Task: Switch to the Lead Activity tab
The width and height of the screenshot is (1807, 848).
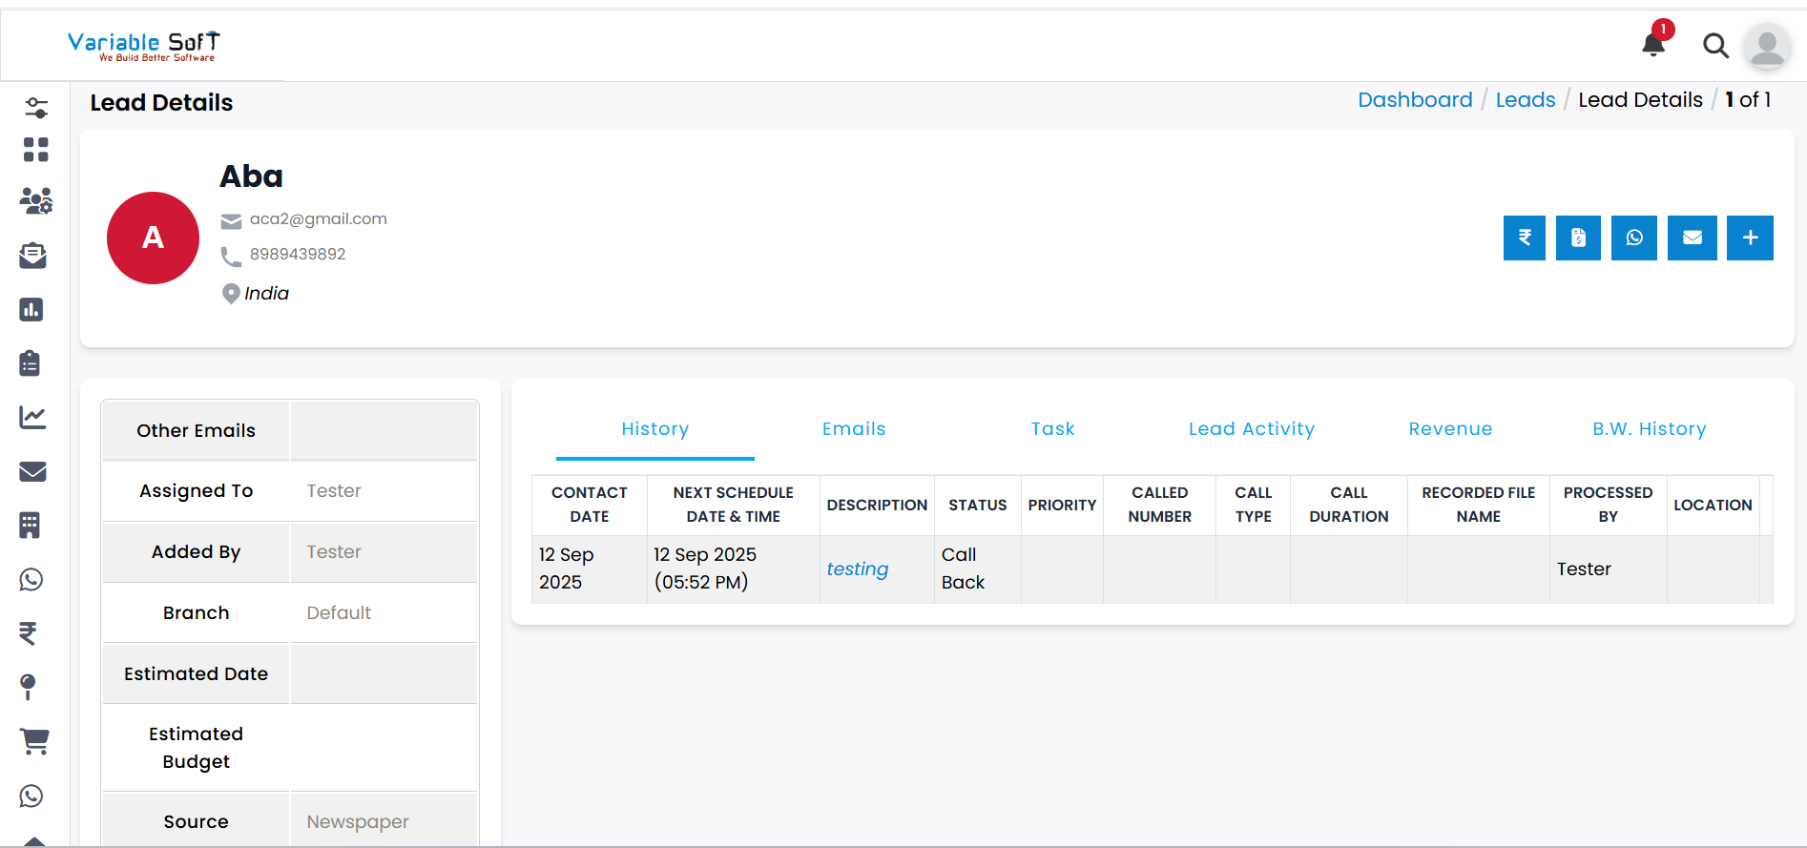Action: [1251, 429]
